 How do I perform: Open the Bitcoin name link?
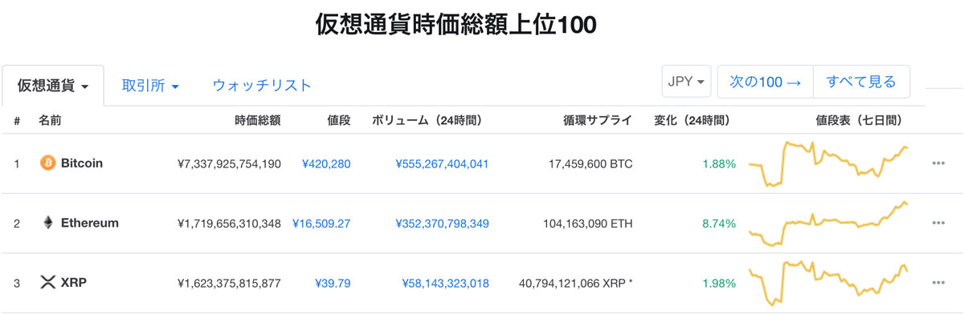[x=82, y=163]
